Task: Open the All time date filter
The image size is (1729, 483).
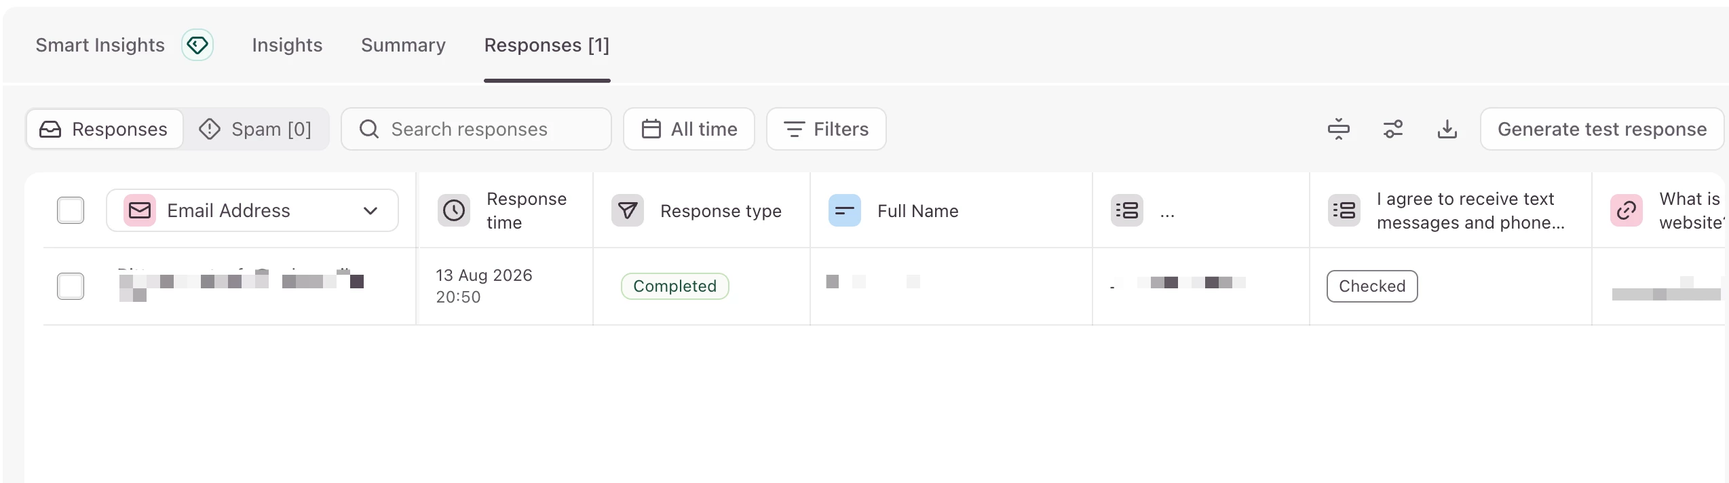Action: tap(689, 129)
